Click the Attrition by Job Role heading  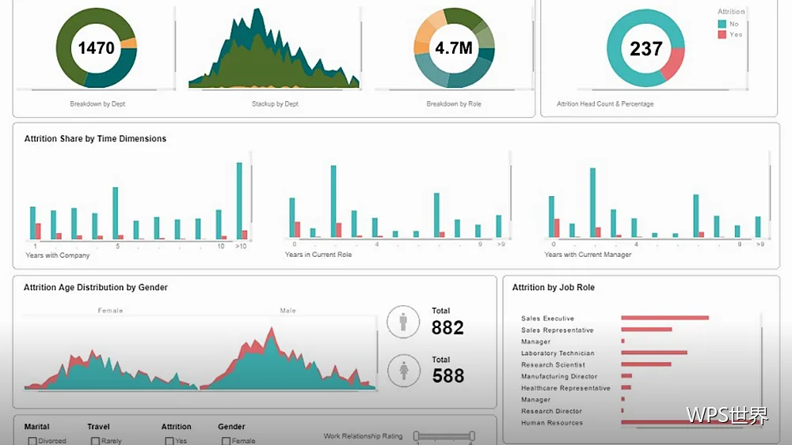(x=553, y=287)
